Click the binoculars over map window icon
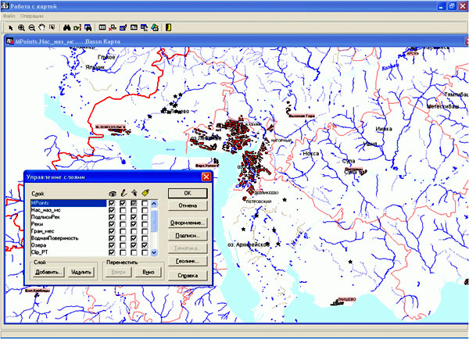This screenshot has width=469, height=339. [x=88, y=27]
